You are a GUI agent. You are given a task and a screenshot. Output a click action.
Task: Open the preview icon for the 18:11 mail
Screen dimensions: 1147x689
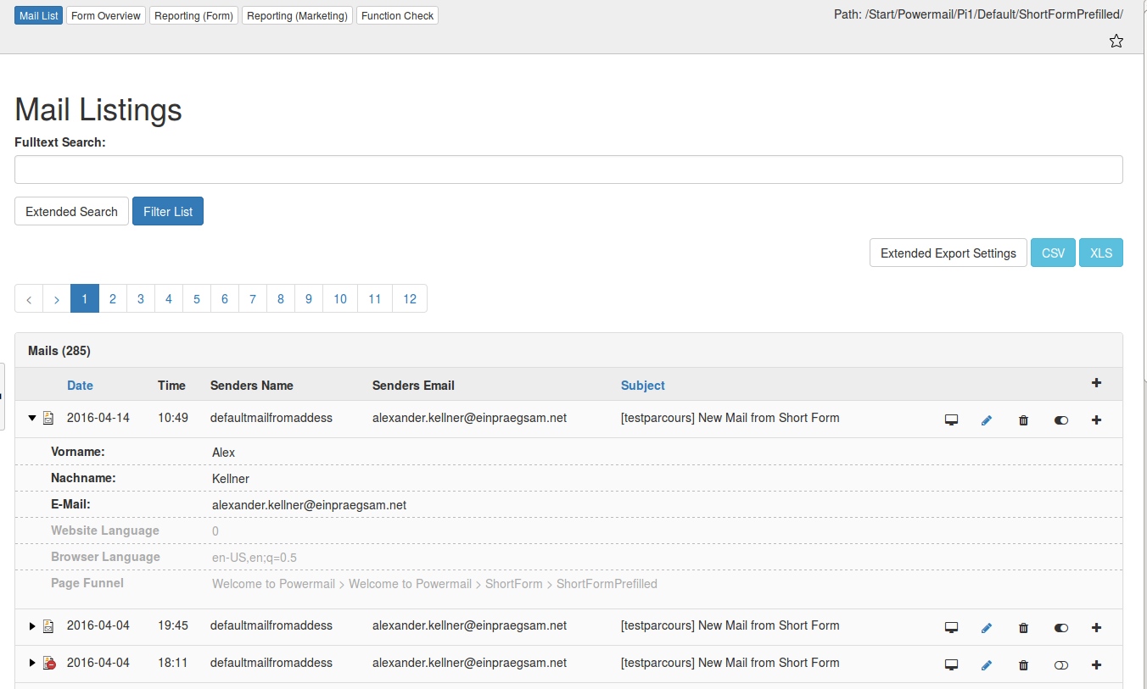(951, 664)
